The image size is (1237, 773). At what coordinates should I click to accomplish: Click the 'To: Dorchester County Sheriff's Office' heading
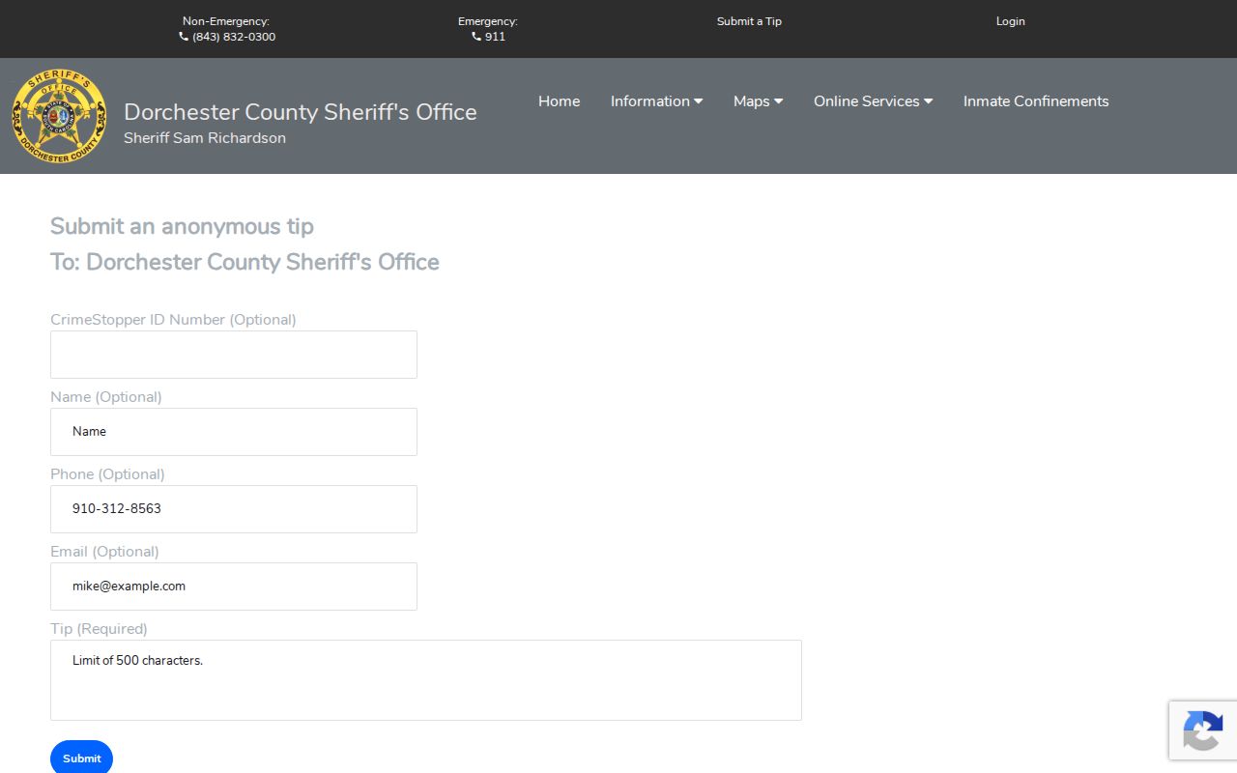[245, 262]
